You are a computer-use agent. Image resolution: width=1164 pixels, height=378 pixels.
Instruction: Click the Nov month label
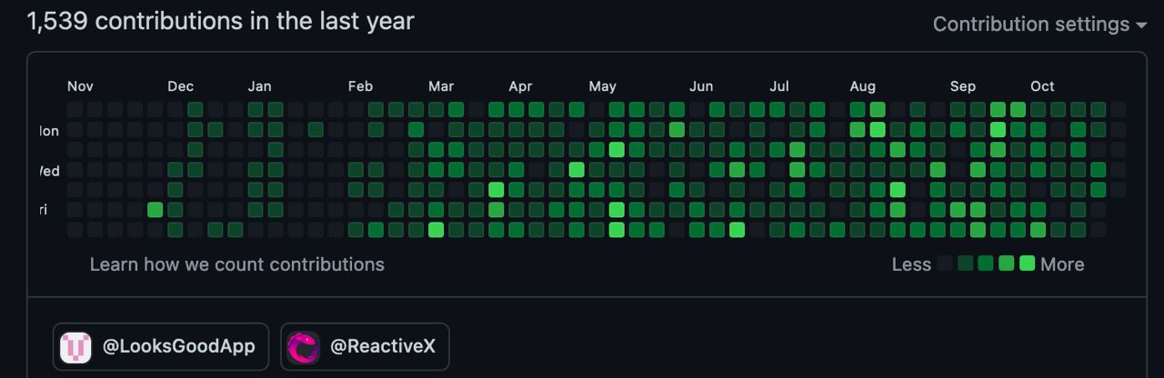80,86
